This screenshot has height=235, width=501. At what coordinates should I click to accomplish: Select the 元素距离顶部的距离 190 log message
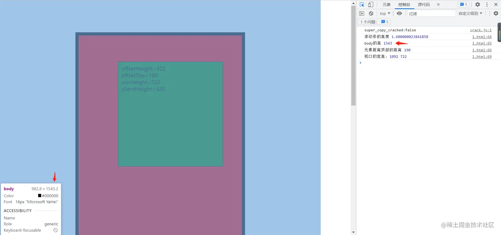(x=387, y=50)
